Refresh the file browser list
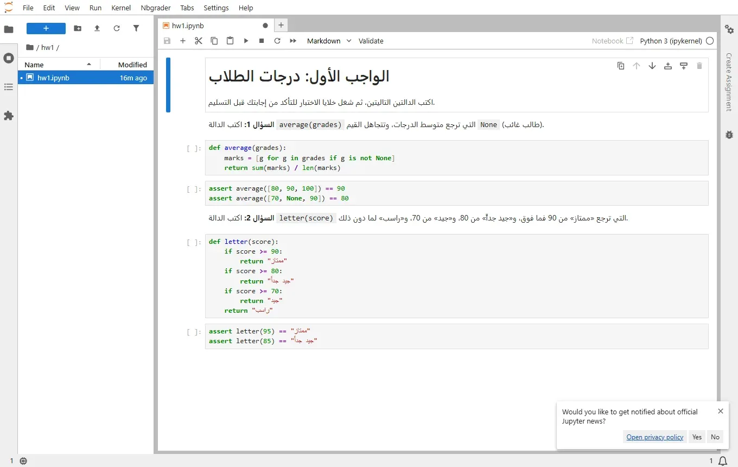The height and width of the screenshot is (467, 738). [117, 28]
